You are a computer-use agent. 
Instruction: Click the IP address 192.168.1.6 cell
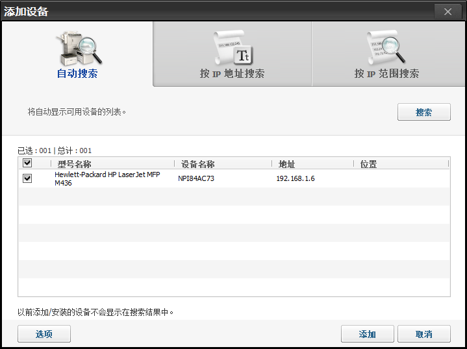(x=296, y=178)
